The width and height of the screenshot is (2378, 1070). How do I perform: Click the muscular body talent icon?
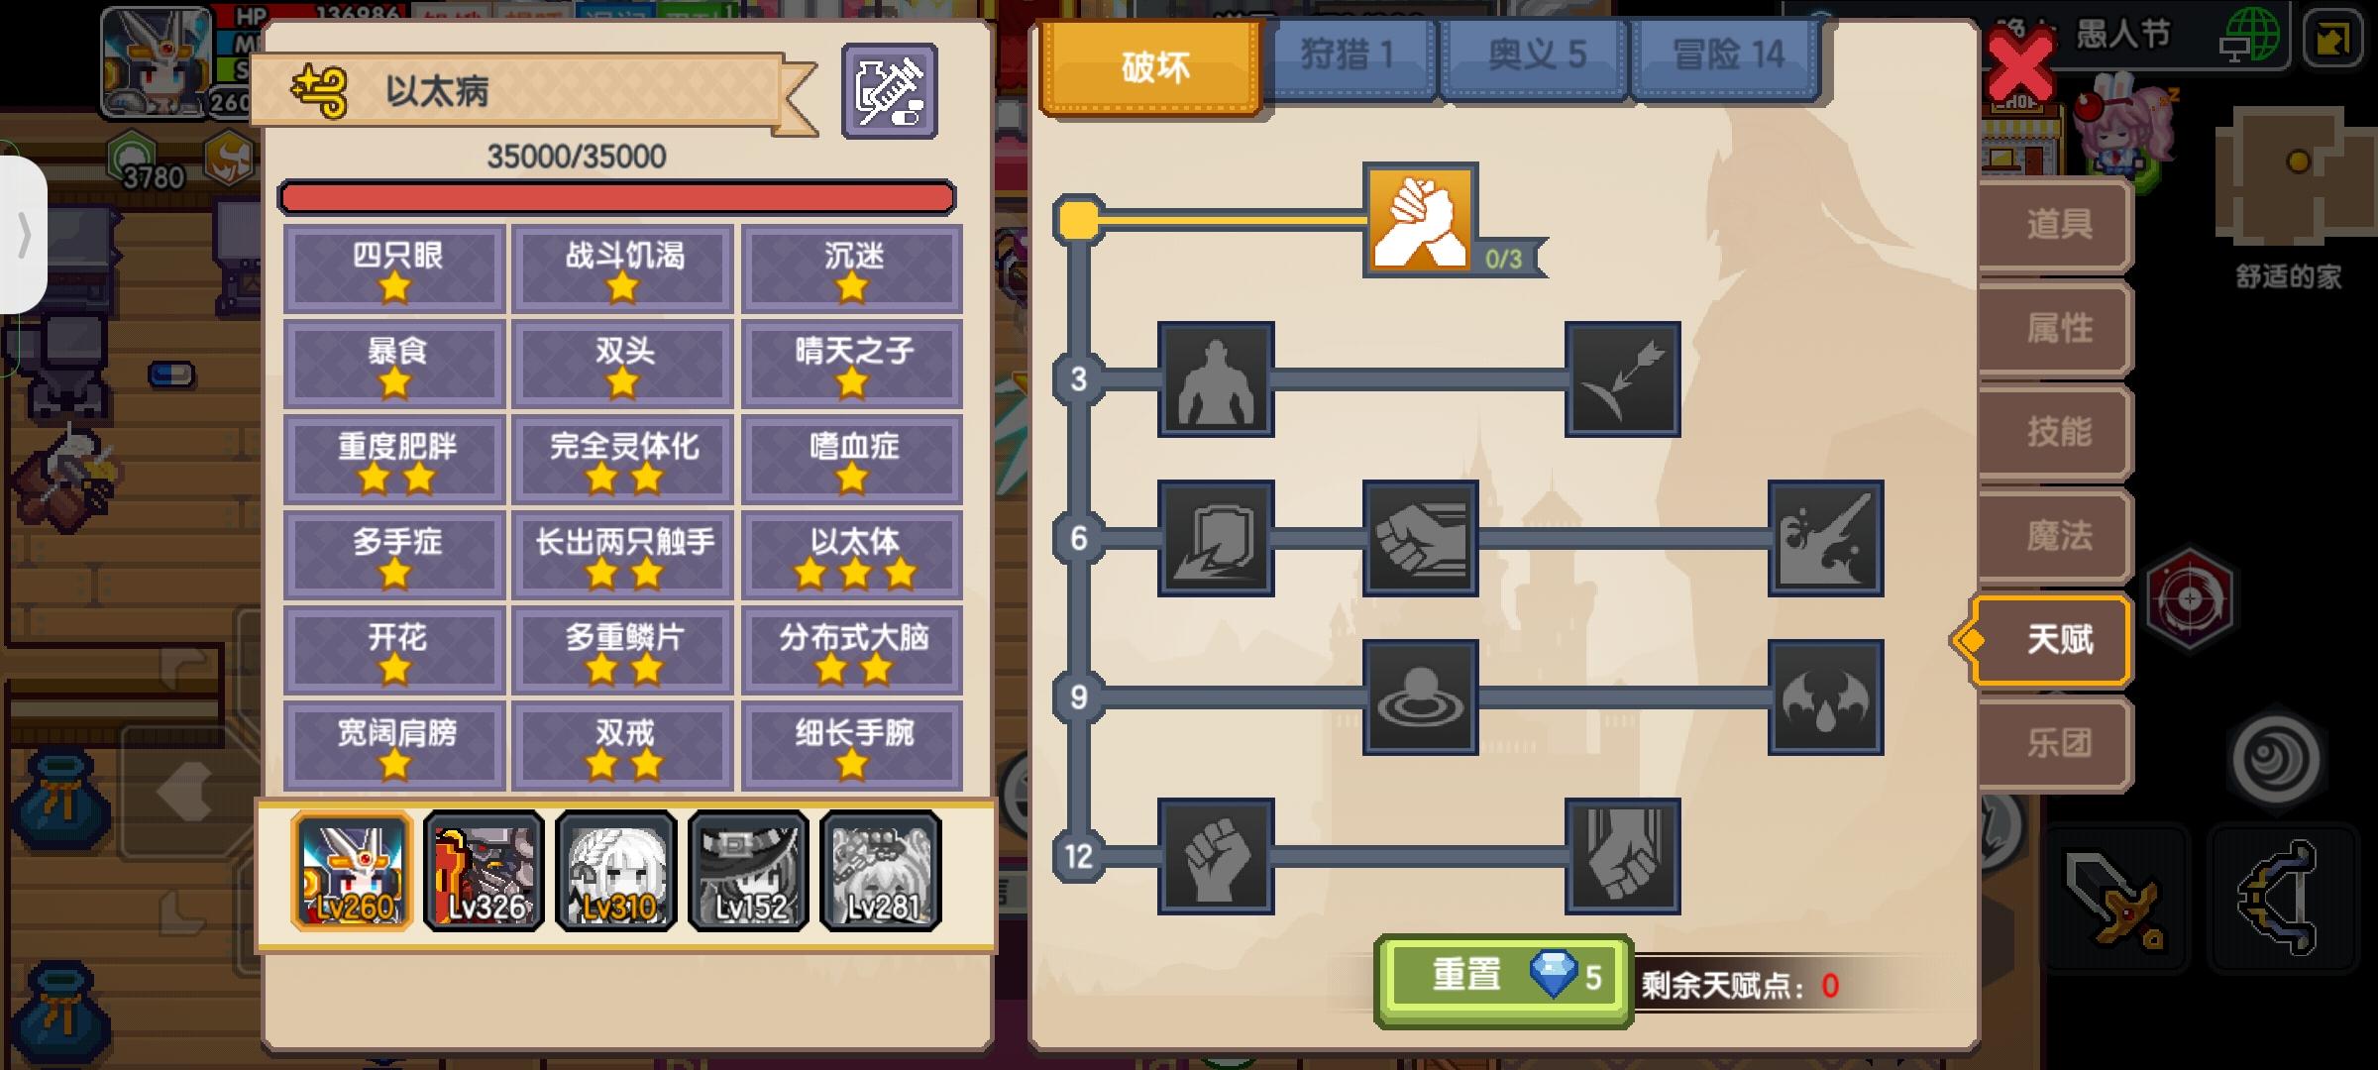[1216, 378]
